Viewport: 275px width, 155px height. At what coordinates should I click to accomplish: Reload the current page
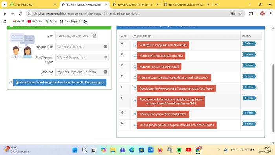tap(20, 13)
